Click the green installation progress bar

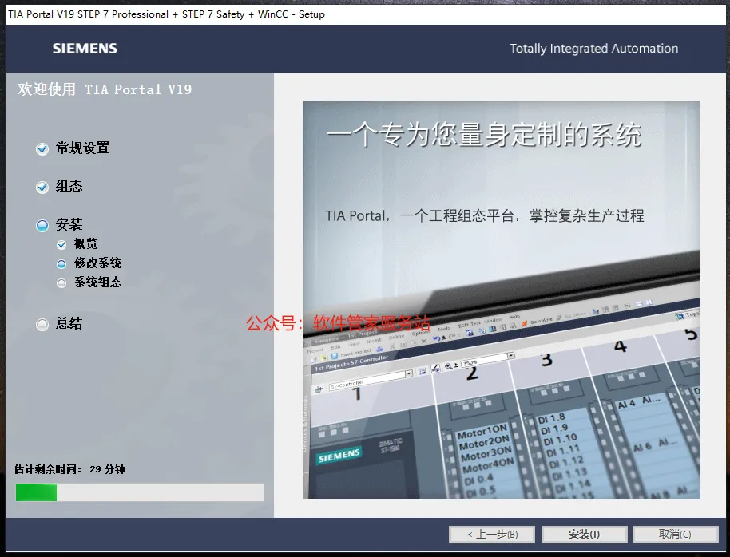[140, 492]
